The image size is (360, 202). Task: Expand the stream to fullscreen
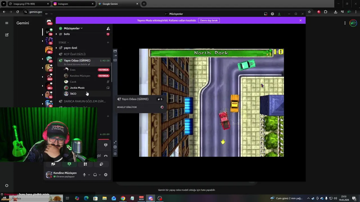click(x=115, y=142)
